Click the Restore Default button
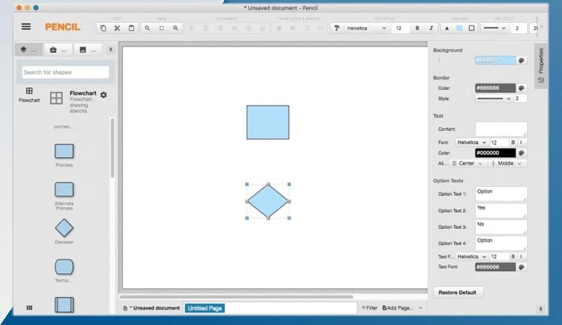Image resolution: width=562 pixels, height=325 pixels. point(458,292)
